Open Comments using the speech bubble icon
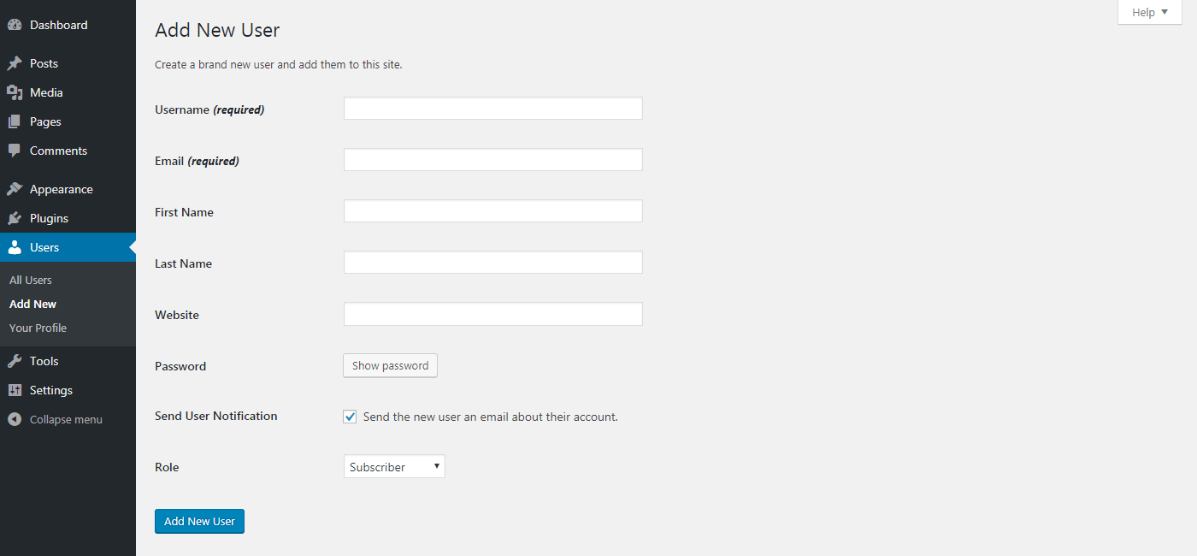 click(15, 150)
